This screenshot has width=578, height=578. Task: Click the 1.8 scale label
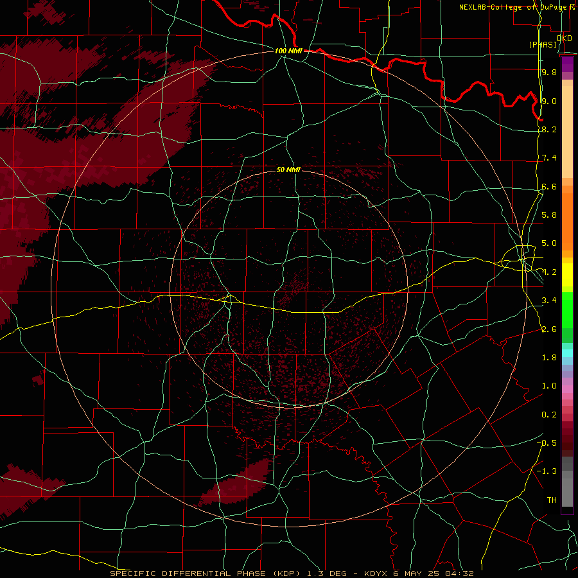(549, 358)
